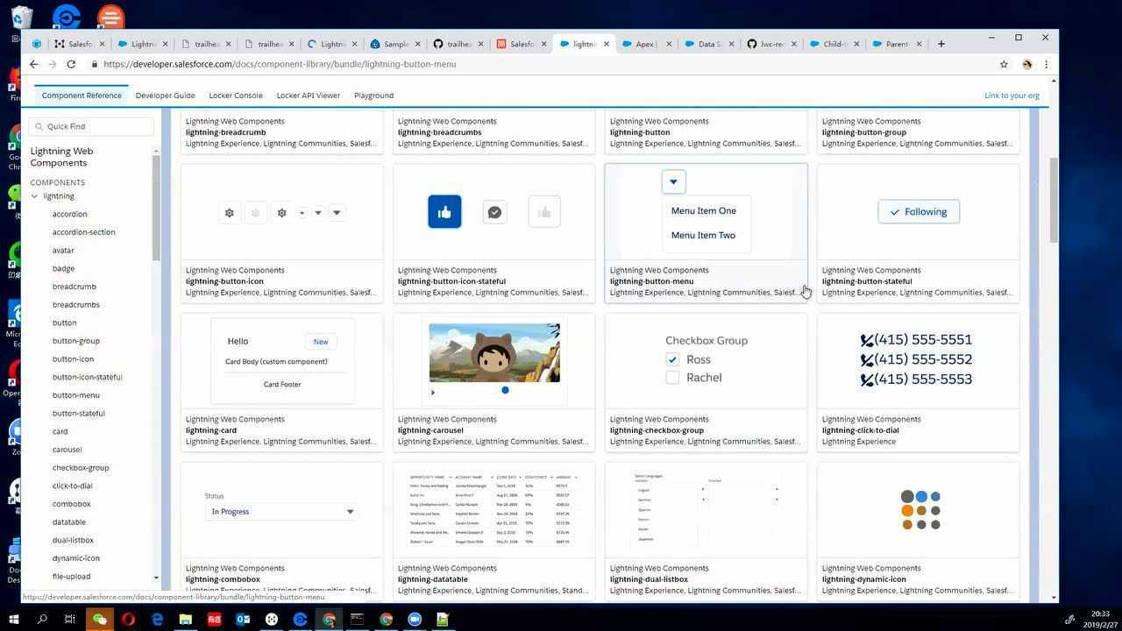
Task: Open the lightning-button-menu dropdown arrow
Action: pos(673,181)
